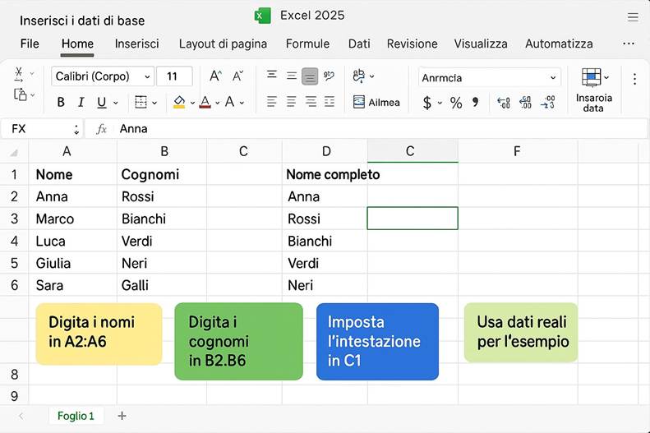Viewport: 650px width, 433px height.
Task: Click the blue Imposta l'intestazione in C1 box
Action: click(x=377, y=342)
